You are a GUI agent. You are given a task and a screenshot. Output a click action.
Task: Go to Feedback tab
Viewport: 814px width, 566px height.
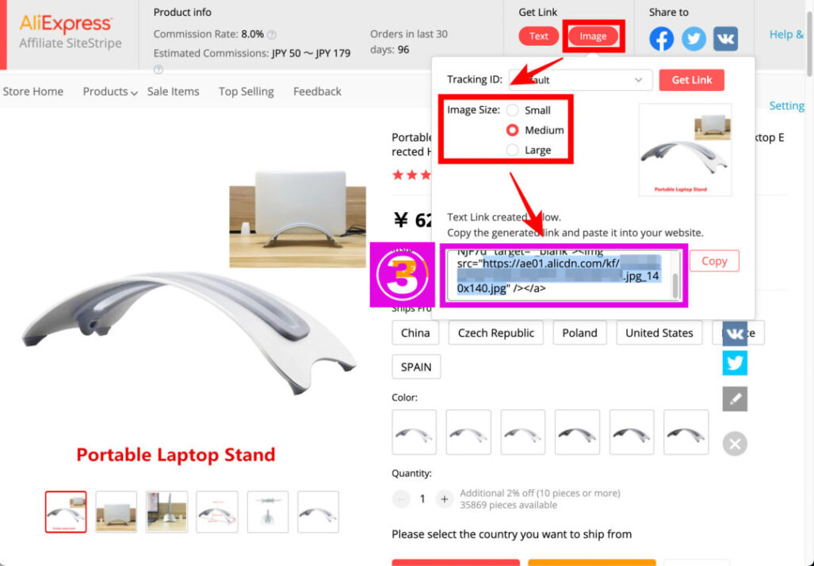coord(317,92)
